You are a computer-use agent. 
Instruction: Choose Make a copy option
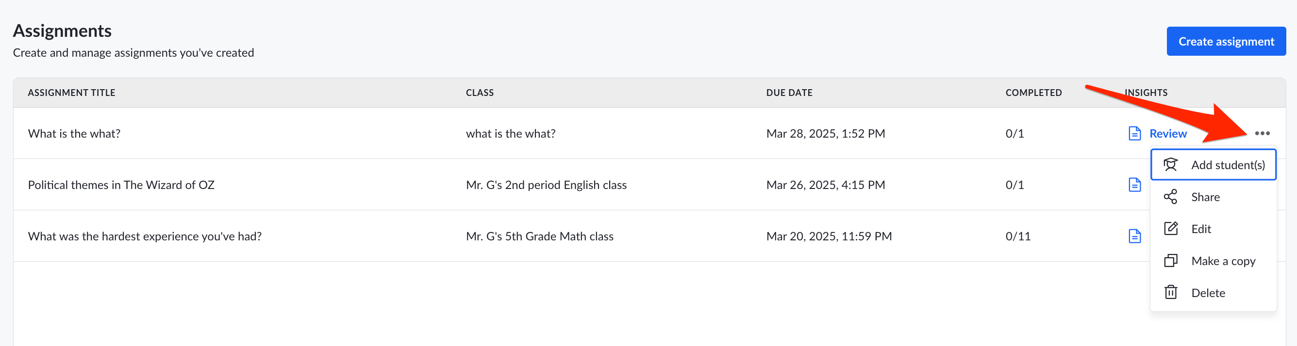tap(1213, 261)
